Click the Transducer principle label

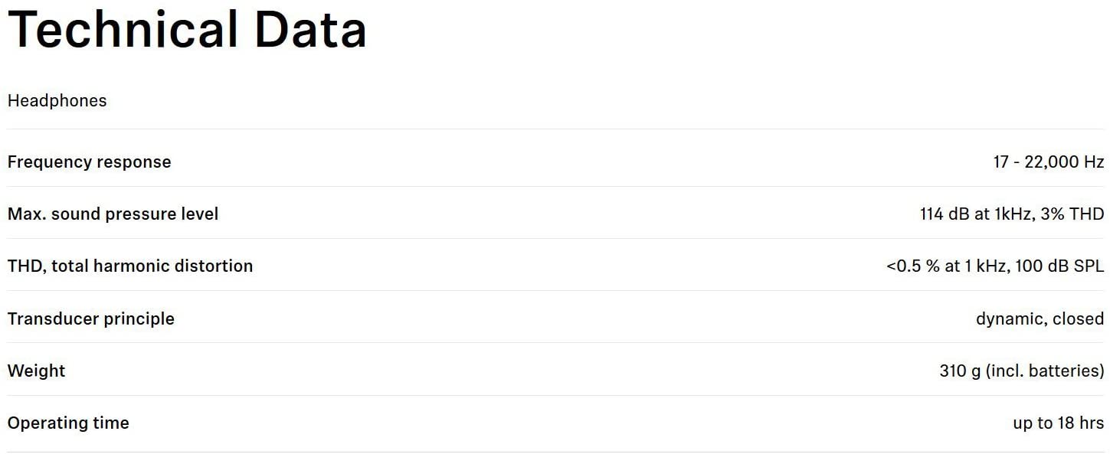point(90,318)
